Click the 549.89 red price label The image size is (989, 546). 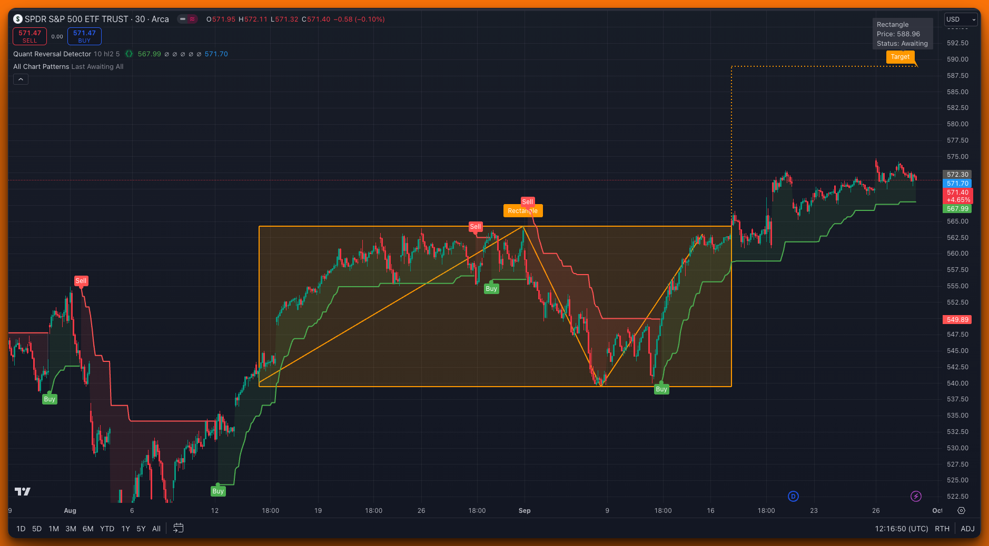coord(957,320)
